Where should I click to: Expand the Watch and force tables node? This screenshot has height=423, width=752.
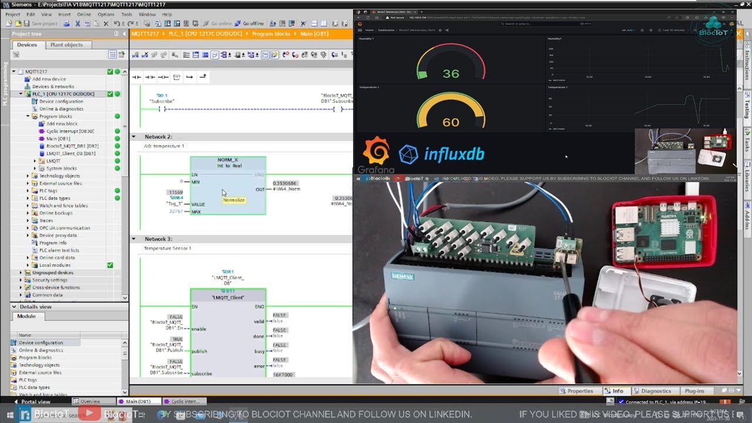[x=28, y=206]
